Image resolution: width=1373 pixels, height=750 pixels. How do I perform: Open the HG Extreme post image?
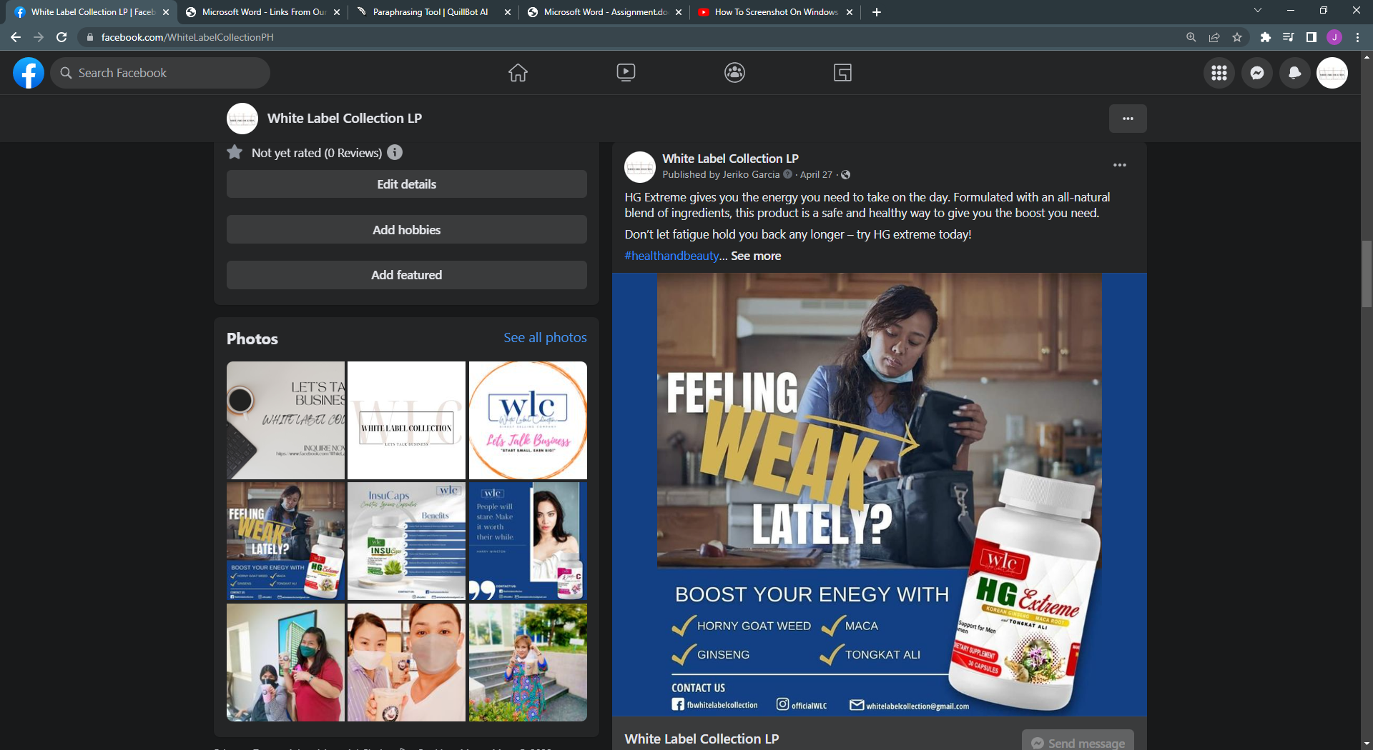880,494
